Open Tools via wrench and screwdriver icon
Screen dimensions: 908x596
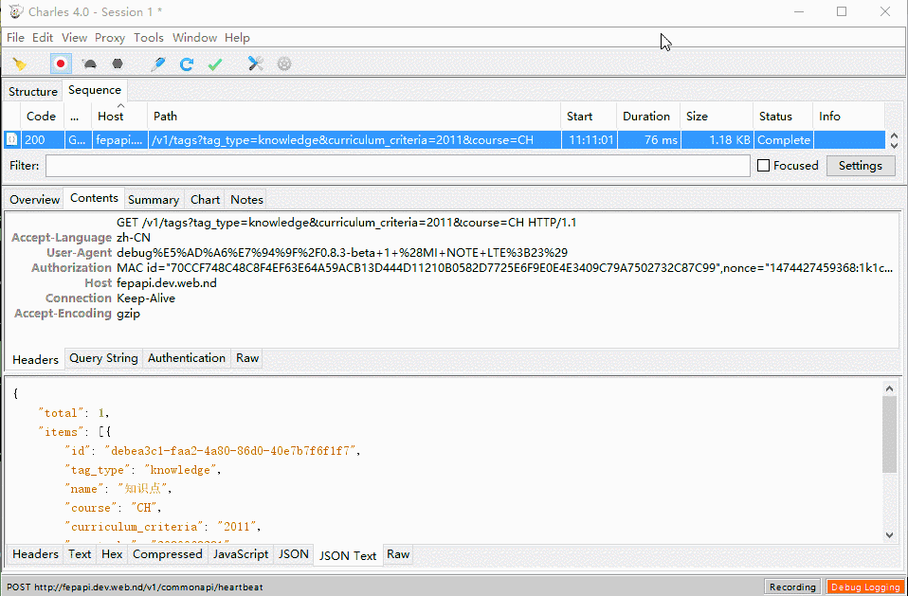255,63
